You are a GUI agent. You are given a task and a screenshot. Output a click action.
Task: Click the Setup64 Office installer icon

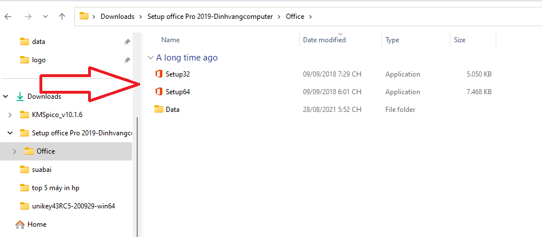click(x=159, y=92)
